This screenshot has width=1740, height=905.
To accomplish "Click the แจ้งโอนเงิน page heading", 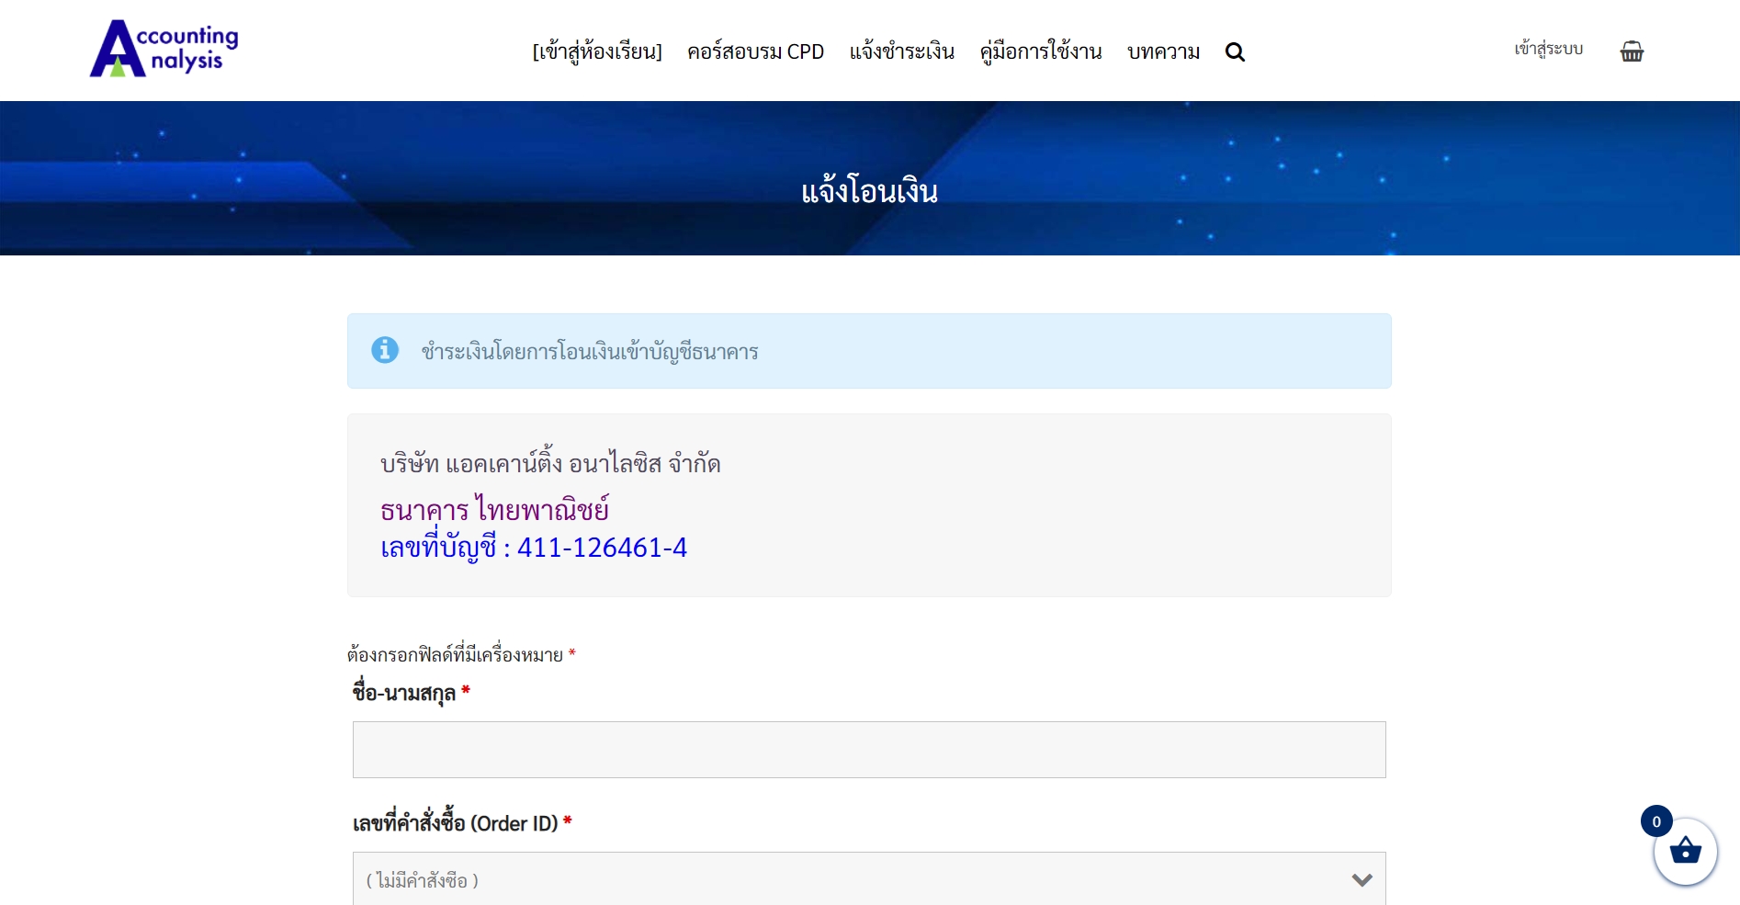I will [869, 191].
